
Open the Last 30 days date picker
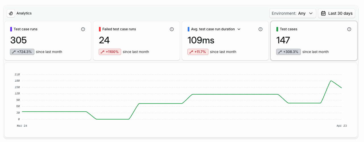pyautogui.click(x=336, y=13)
